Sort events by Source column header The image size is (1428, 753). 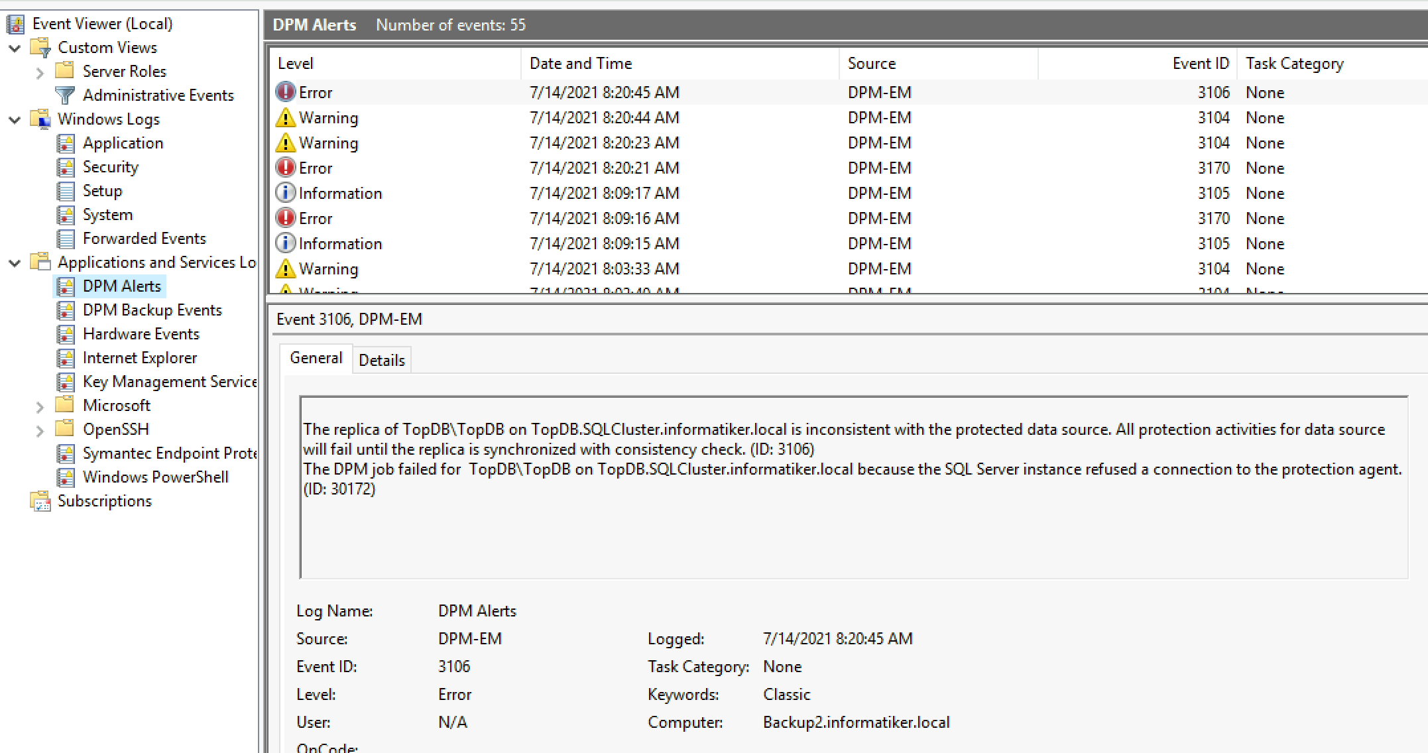pyautogui.click(x=939, y=64)
